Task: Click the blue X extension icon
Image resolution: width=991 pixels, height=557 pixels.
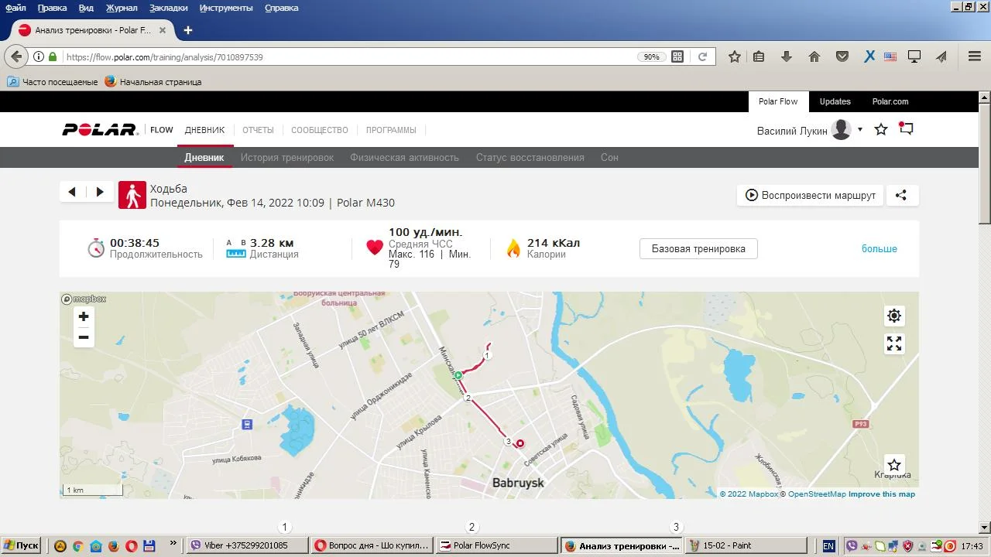Action: [x=869, y=56]
